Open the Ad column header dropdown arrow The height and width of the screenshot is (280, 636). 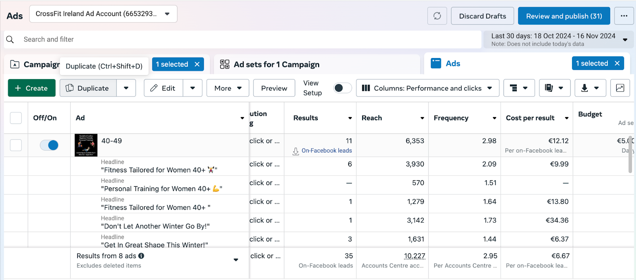(x=242, y=118)
